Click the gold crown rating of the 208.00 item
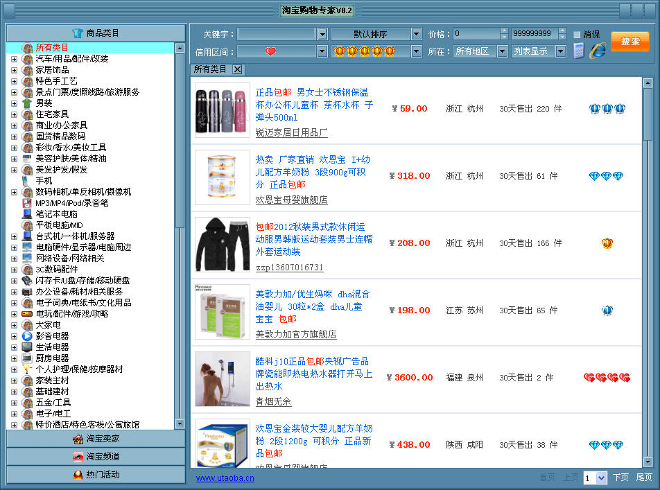Image resolution: width=660 pixels, height=490 pixels. click(x=607, y=243)
